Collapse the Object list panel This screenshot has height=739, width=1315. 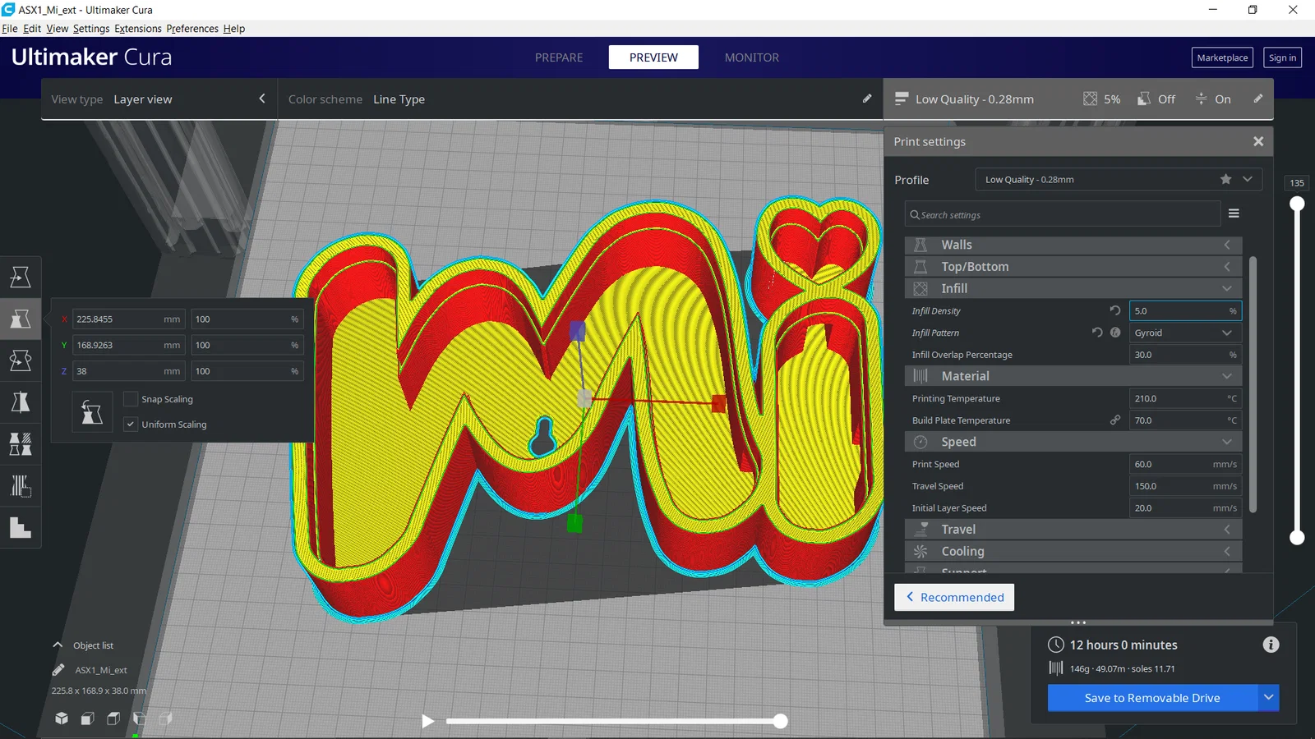(58, 645)
